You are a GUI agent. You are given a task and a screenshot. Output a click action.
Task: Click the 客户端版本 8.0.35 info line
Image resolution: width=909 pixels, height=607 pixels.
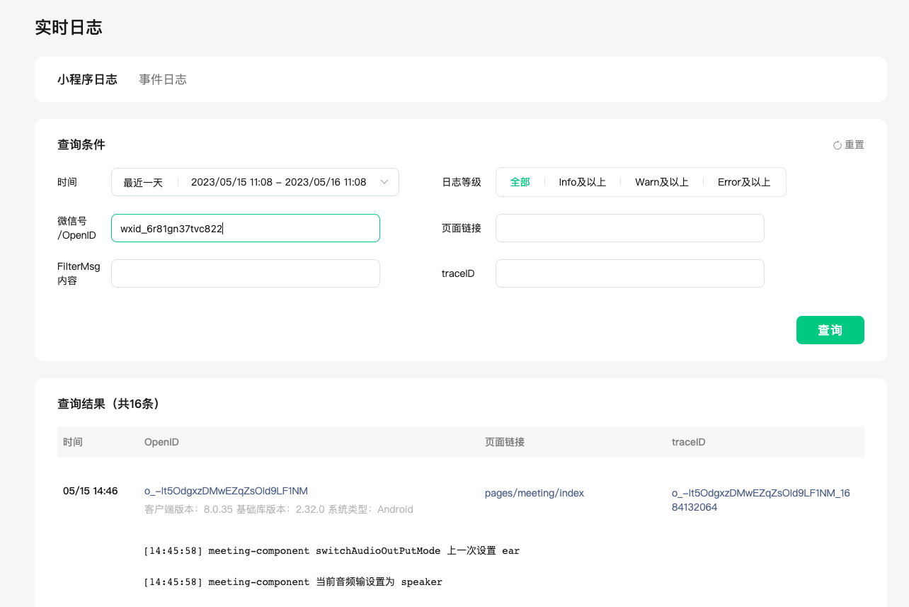pos(279,509)
